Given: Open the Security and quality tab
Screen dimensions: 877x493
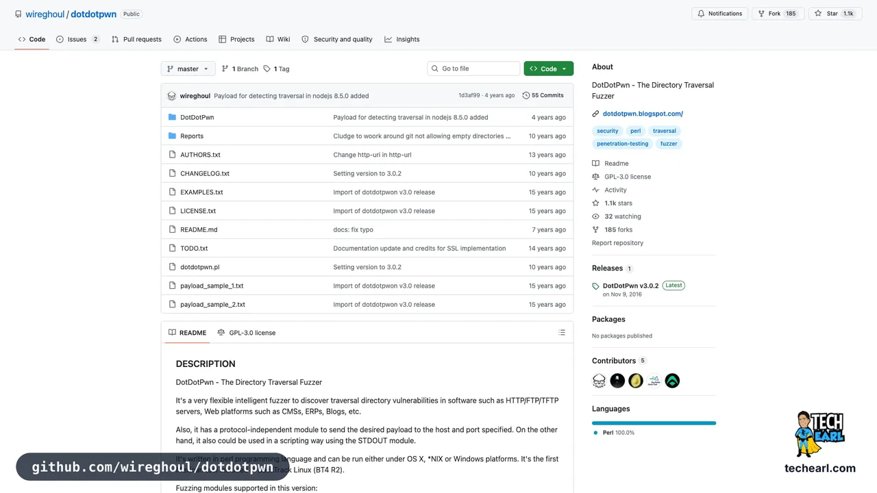Looking at the screenshot, I should pyautogui.click(x=337, y=39).
